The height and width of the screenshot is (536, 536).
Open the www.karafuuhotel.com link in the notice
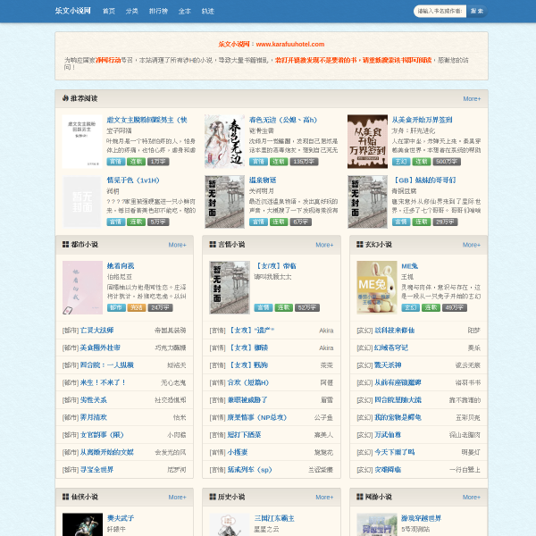point(290,44)
